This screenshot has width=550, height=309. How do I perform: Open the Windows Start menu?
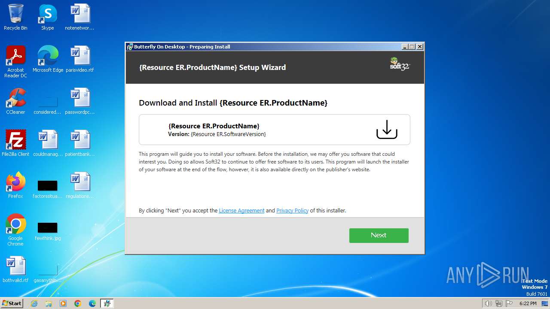(x=12, y=303)
